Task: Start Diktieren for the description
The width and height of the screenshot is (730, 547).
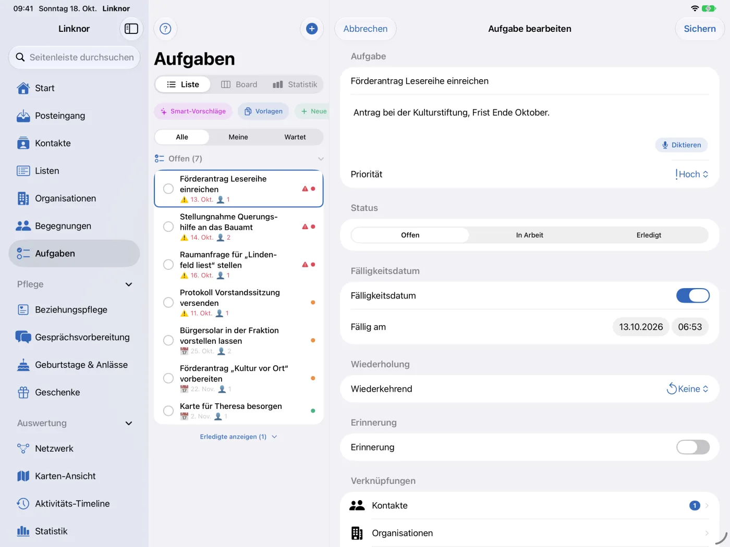Action: click(x=682, y=145)
